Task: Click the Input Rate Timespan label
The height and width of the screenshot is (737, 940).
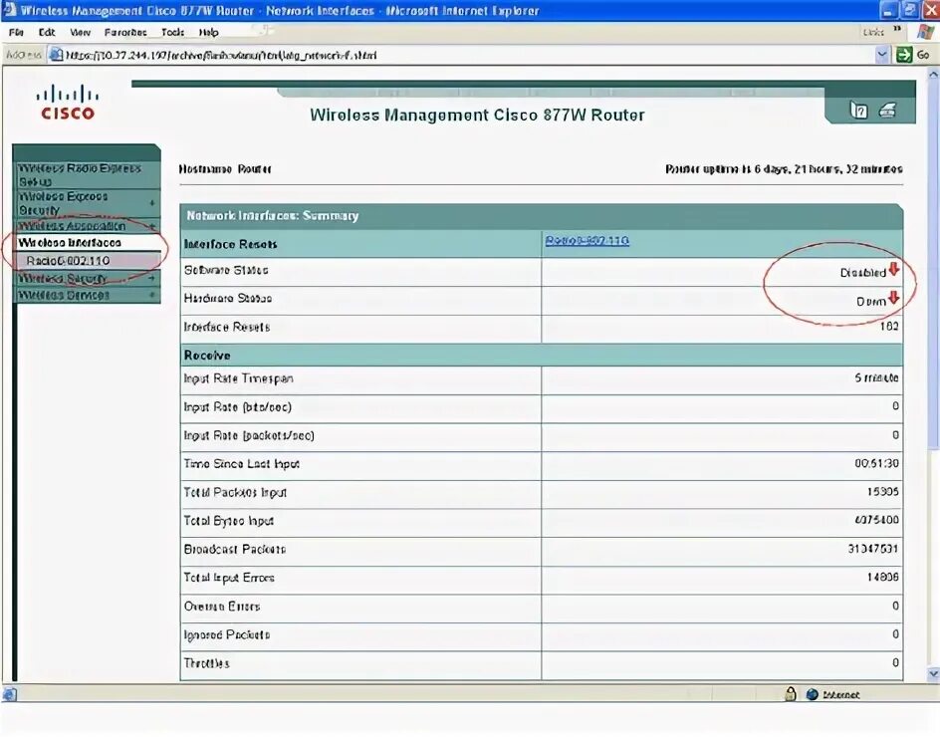Action: 238,378
